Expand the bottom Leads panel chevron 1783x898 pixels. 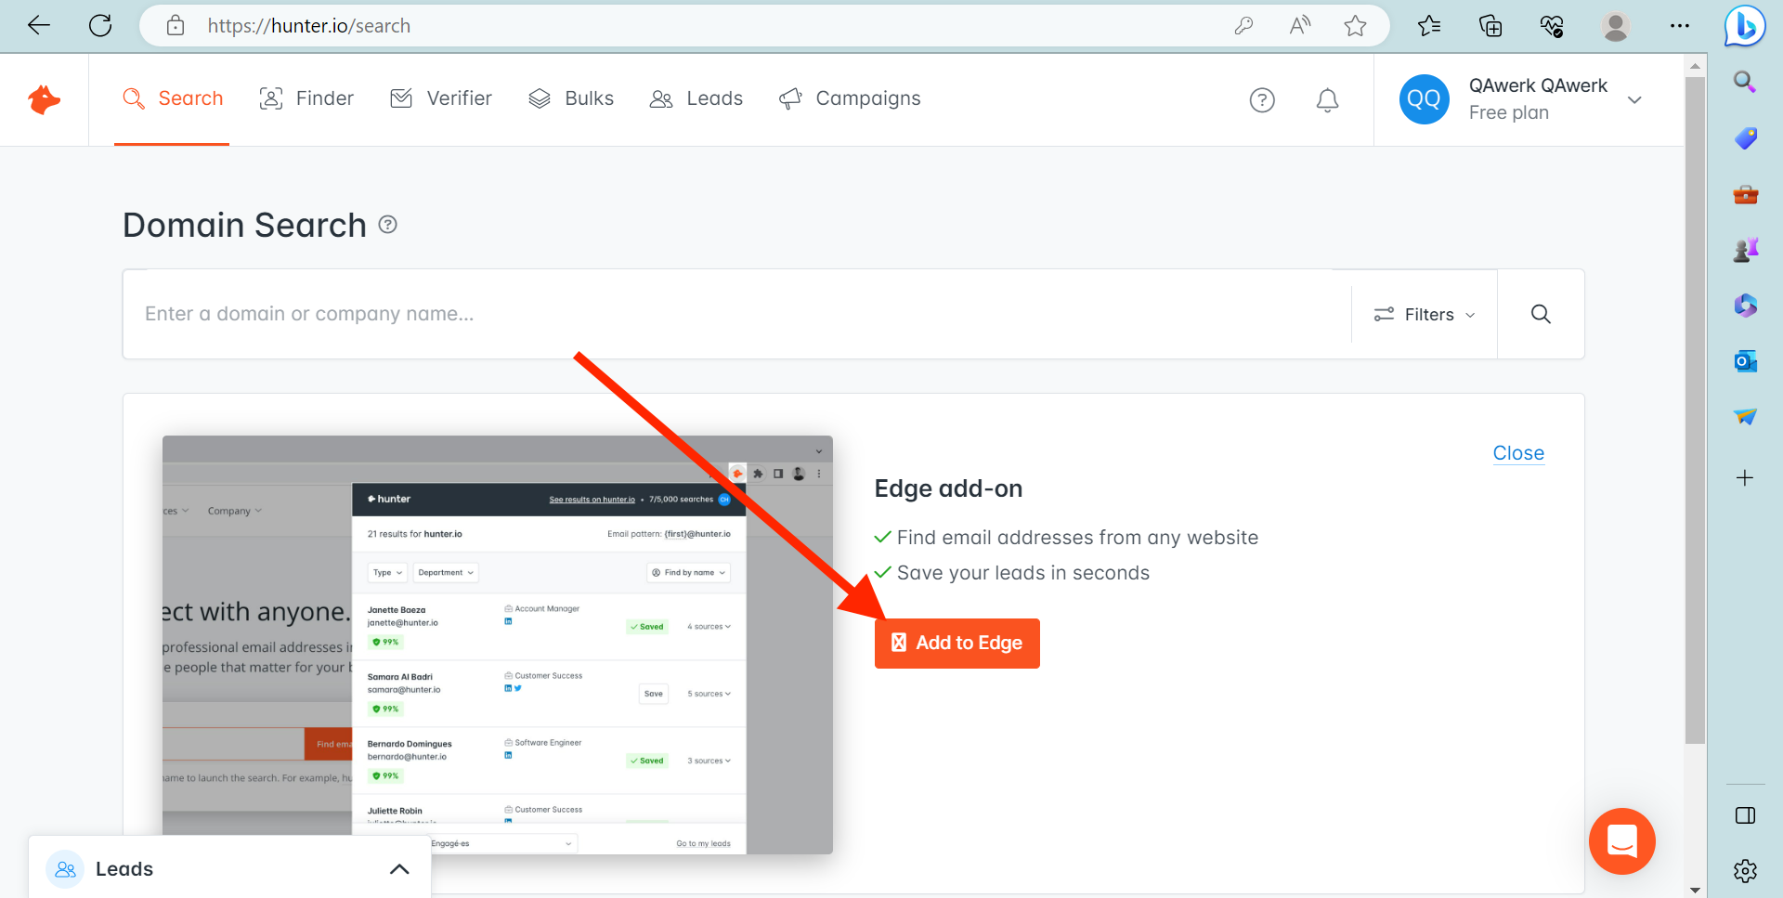click(399, 869)
